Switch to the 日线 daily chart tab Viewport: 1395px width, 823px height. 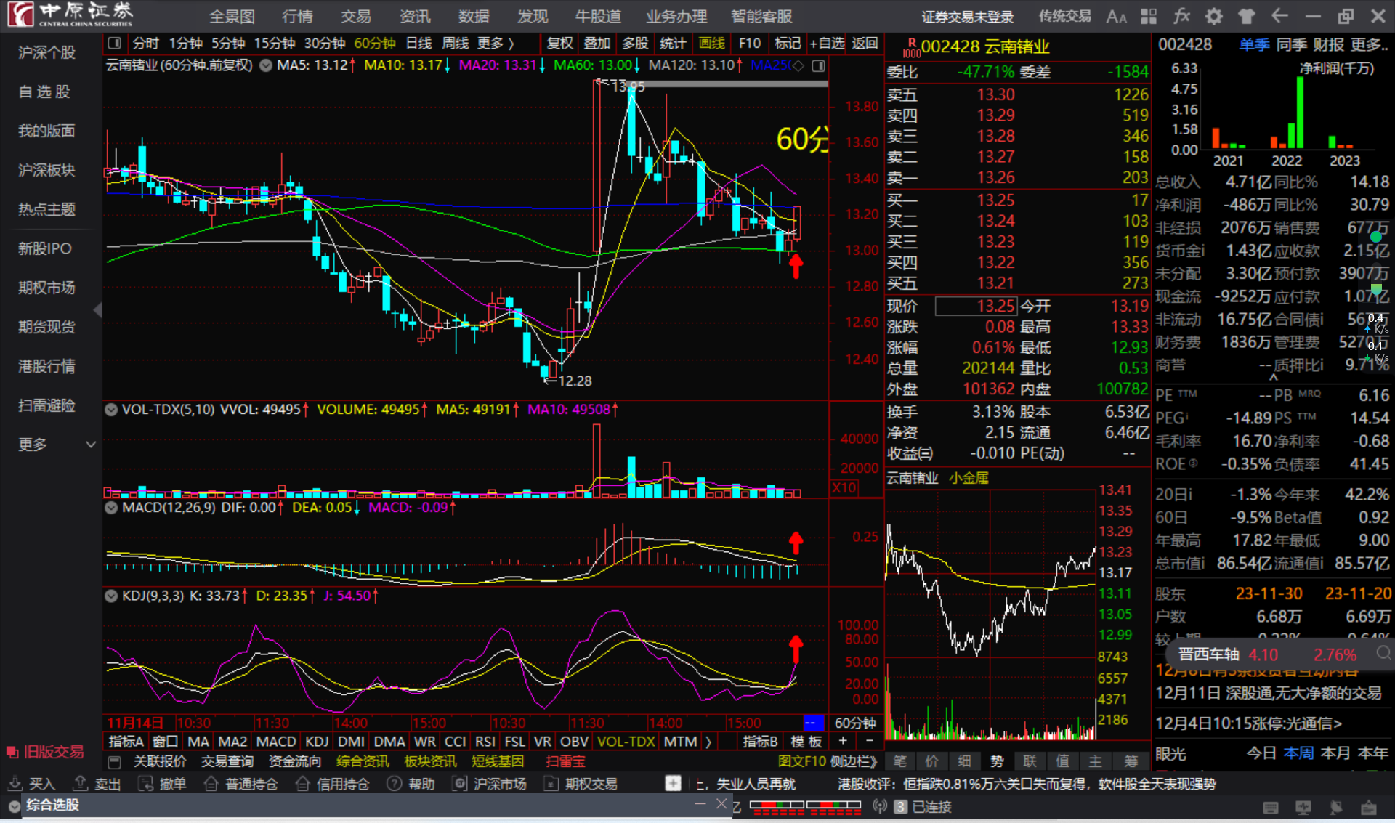point(419,44)
